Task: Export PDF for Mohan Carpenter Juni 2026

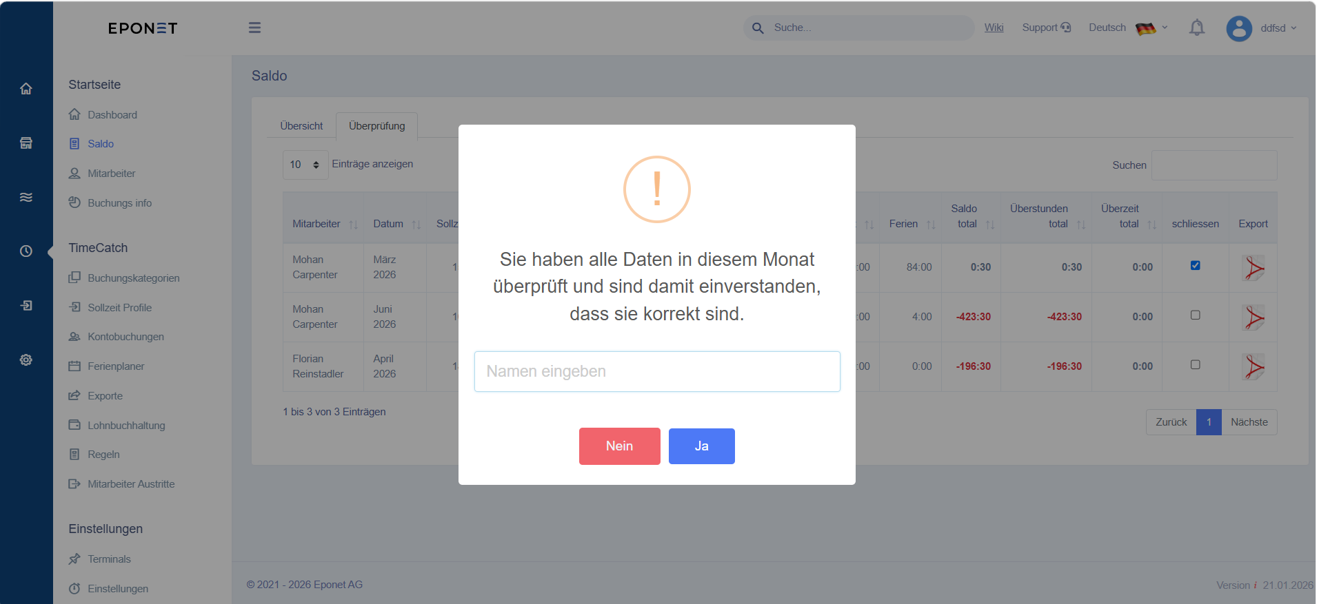Action: click(1253, 317)
